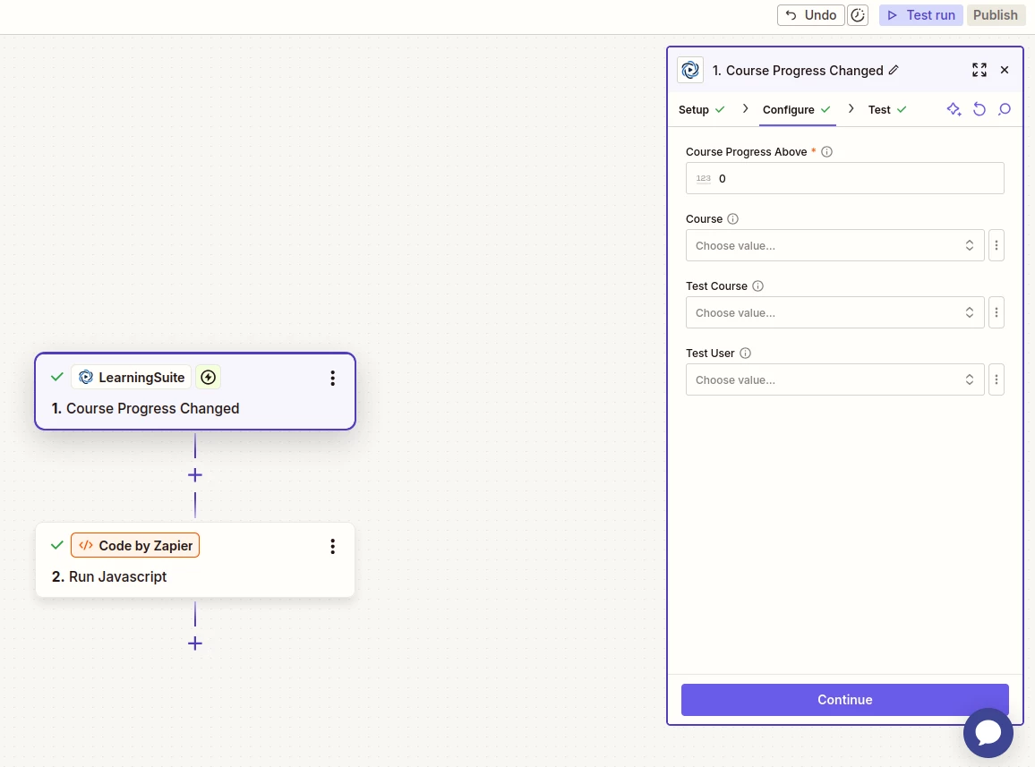Open the Test User dropdown
Screen dimensions: 1035x767
coord(835,379)
